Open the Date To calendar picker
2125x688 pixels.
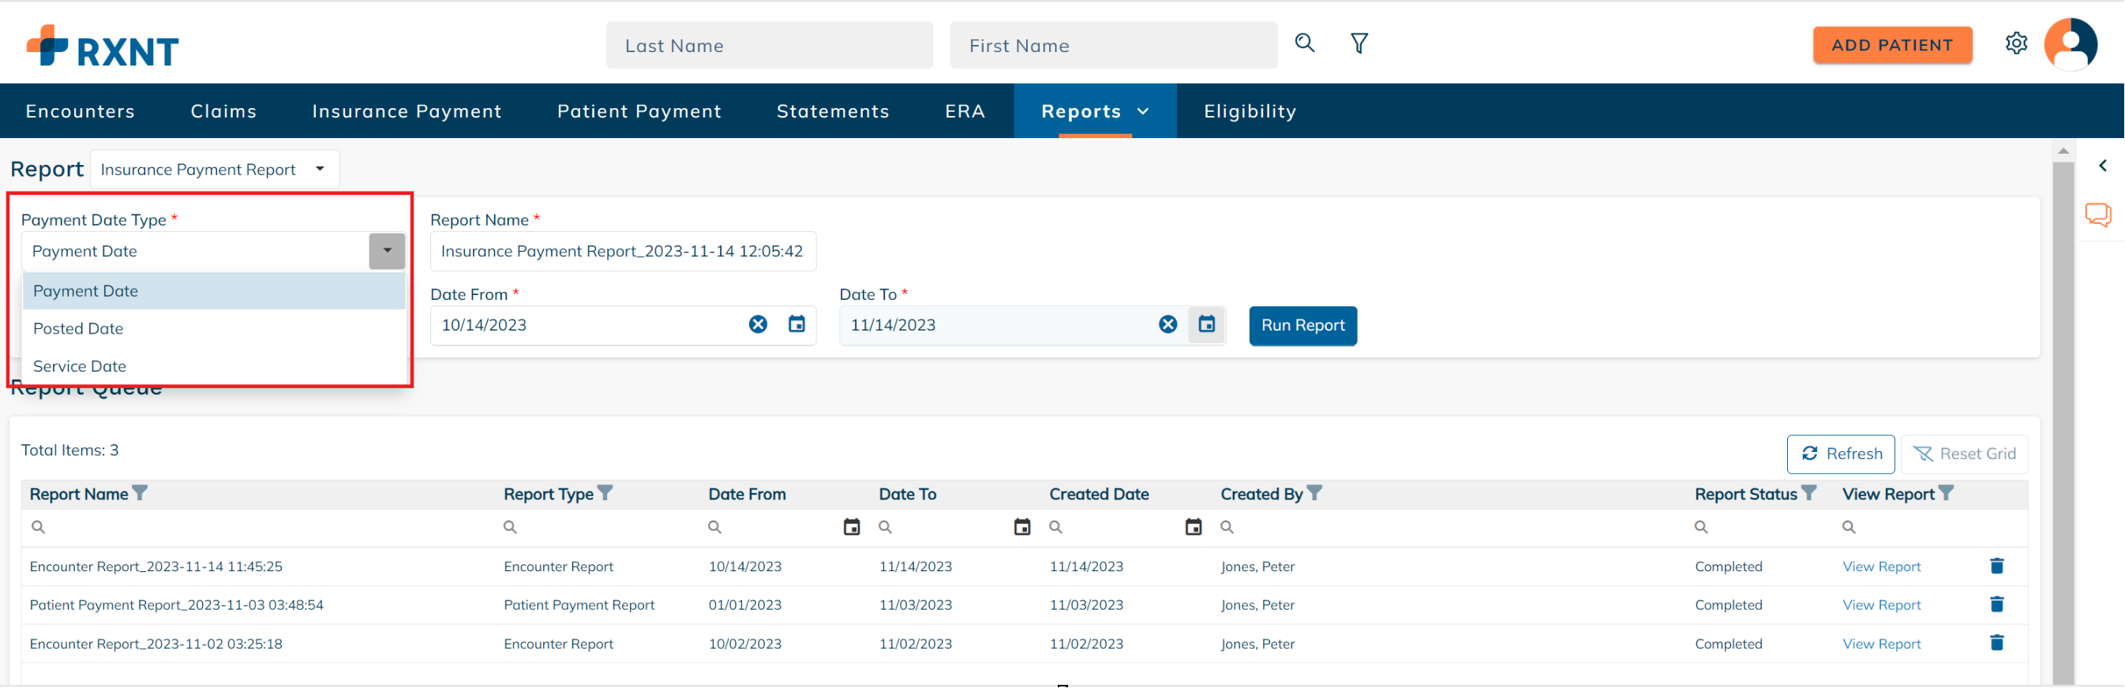1206,325
